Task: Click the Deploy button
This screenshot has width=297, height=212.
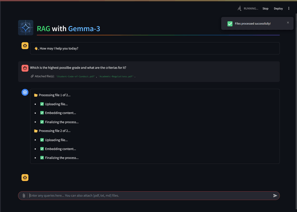Action: (278, 9)
